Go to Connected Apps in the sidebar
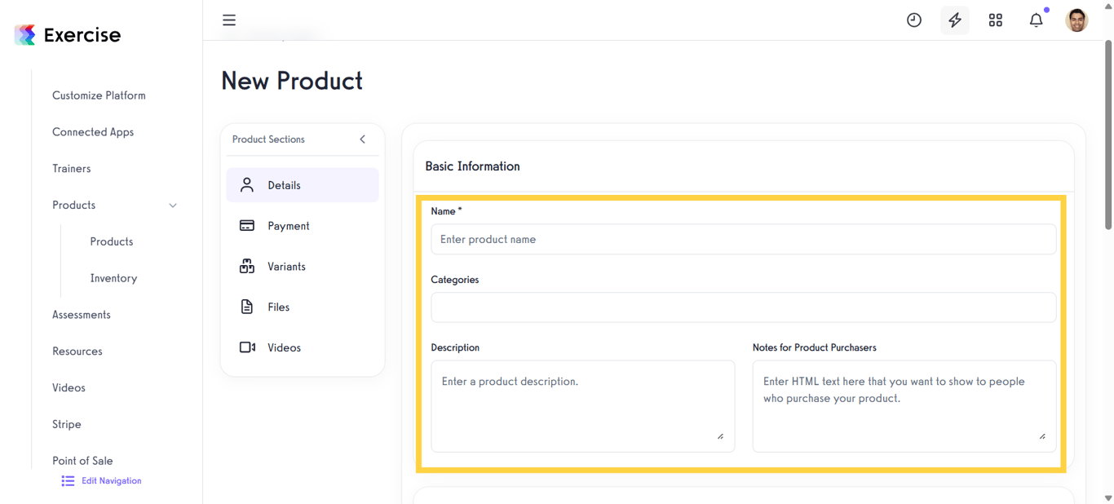The image size is (1114, 504). click(x=93, y=131)
